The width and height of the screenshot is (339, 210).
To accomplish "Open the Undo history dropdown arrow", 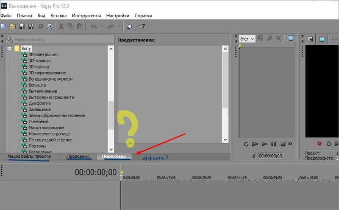I will [102, 26].
